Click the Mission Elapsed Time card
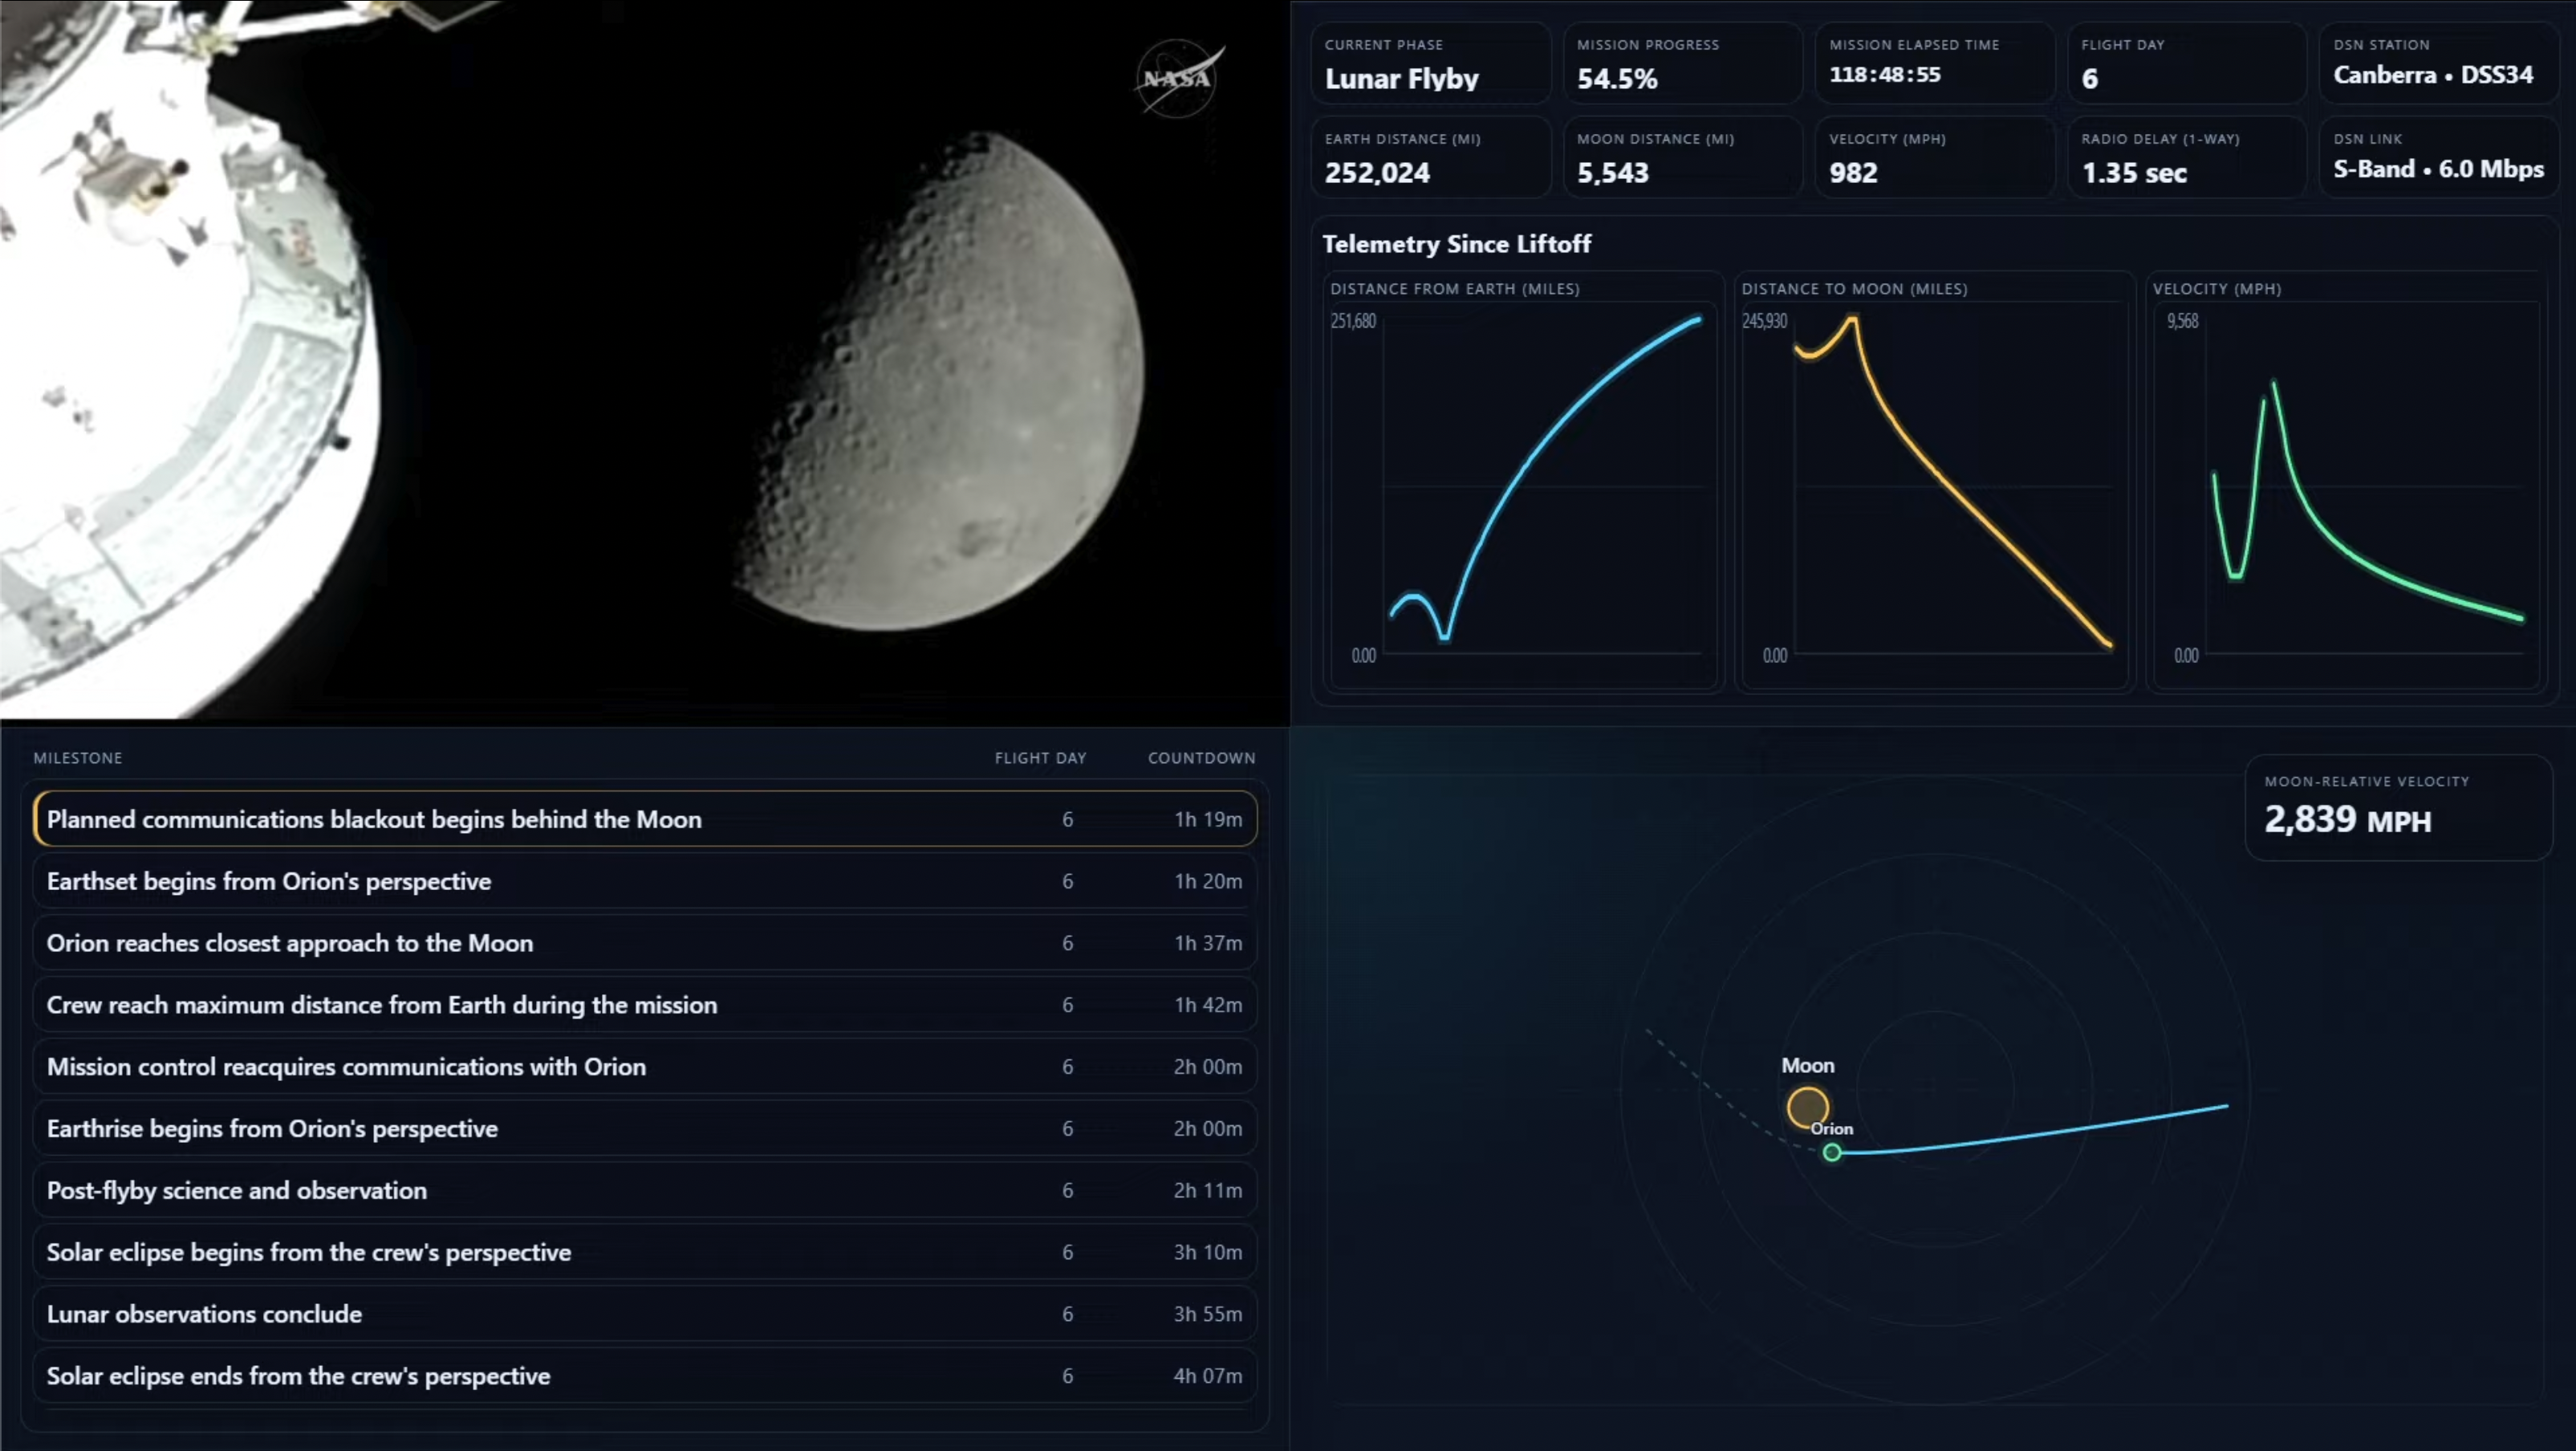2576x1451 pixels. pyautogui.click(x=1934, y=64)
